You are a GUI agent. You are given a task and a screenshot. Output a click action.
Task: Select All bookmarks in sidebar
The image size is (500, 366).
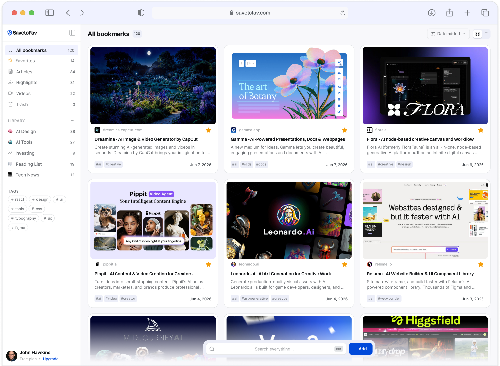point(42,50)
